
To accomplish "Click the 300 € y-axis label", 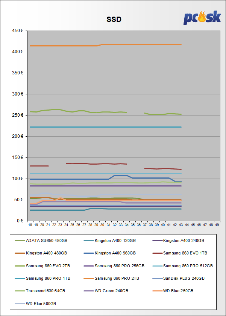I will 18,94.
